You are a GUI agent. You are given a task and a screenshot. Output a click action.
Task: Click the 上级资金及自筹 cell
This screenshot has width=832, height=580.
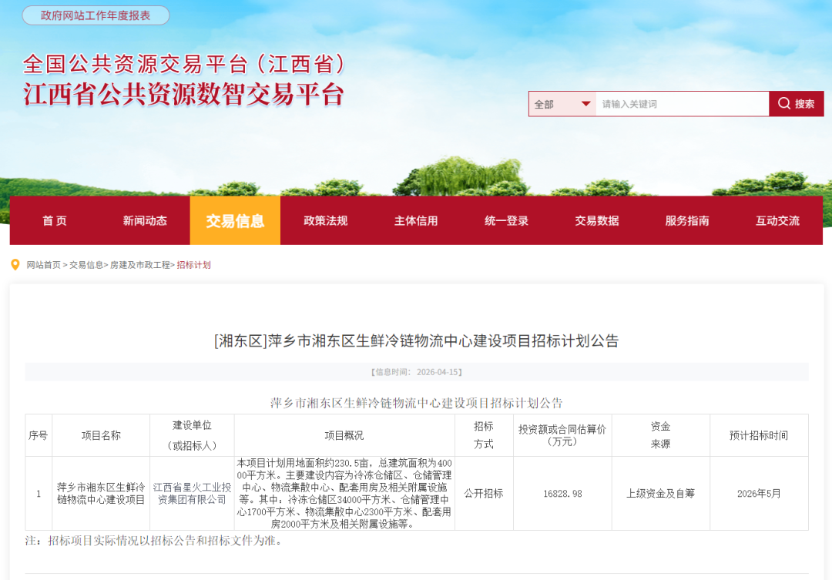click(661, 494)
